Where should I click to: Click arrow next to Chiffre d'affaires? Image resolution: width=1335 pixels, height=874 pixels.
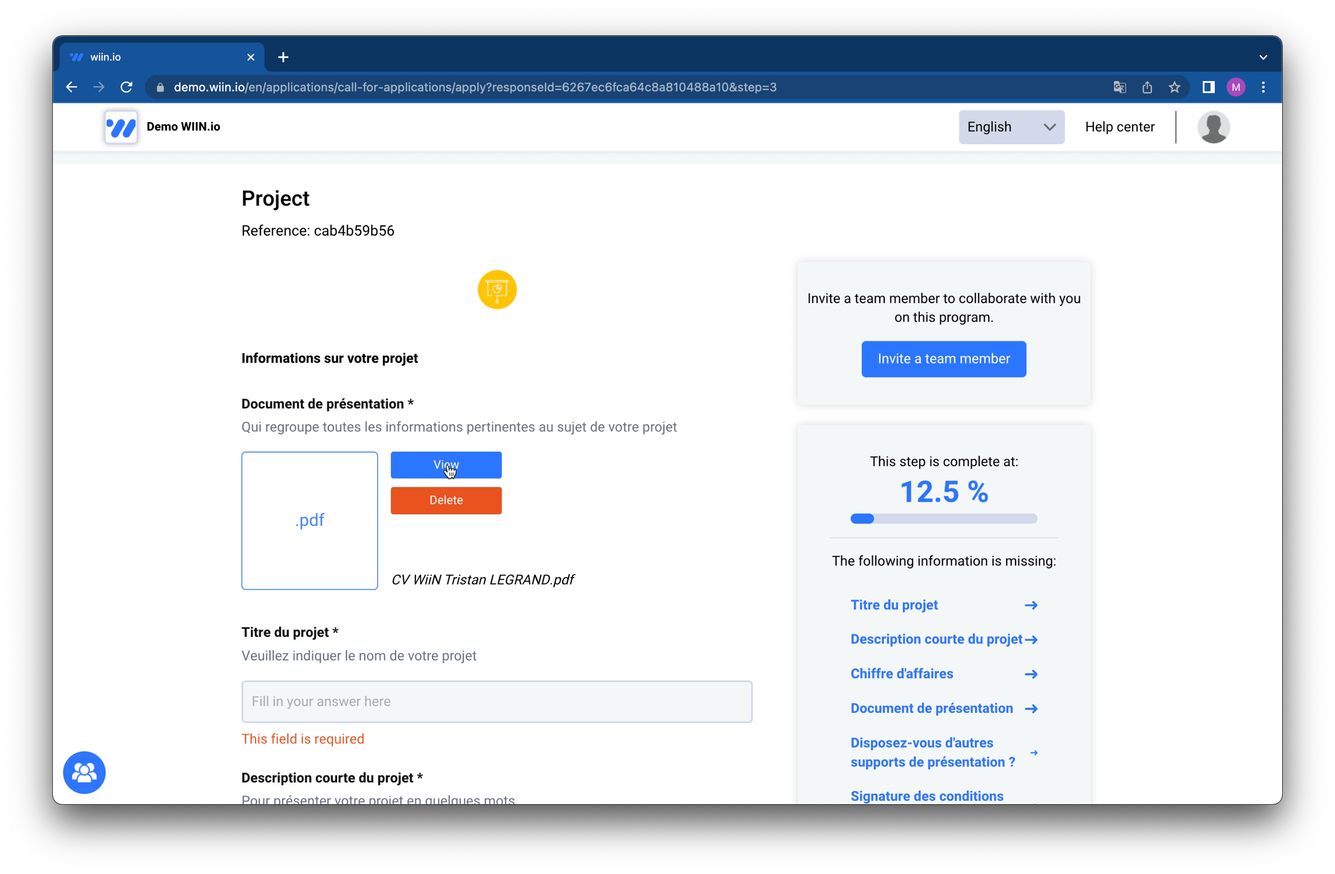pyautogui.click(x=1030, y=674)
